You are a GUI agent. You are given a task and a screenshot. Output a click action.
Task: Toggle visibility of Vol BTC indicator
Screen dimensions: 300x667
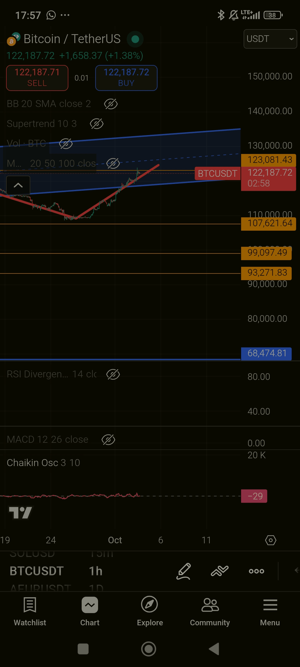(x=66, y=144)
